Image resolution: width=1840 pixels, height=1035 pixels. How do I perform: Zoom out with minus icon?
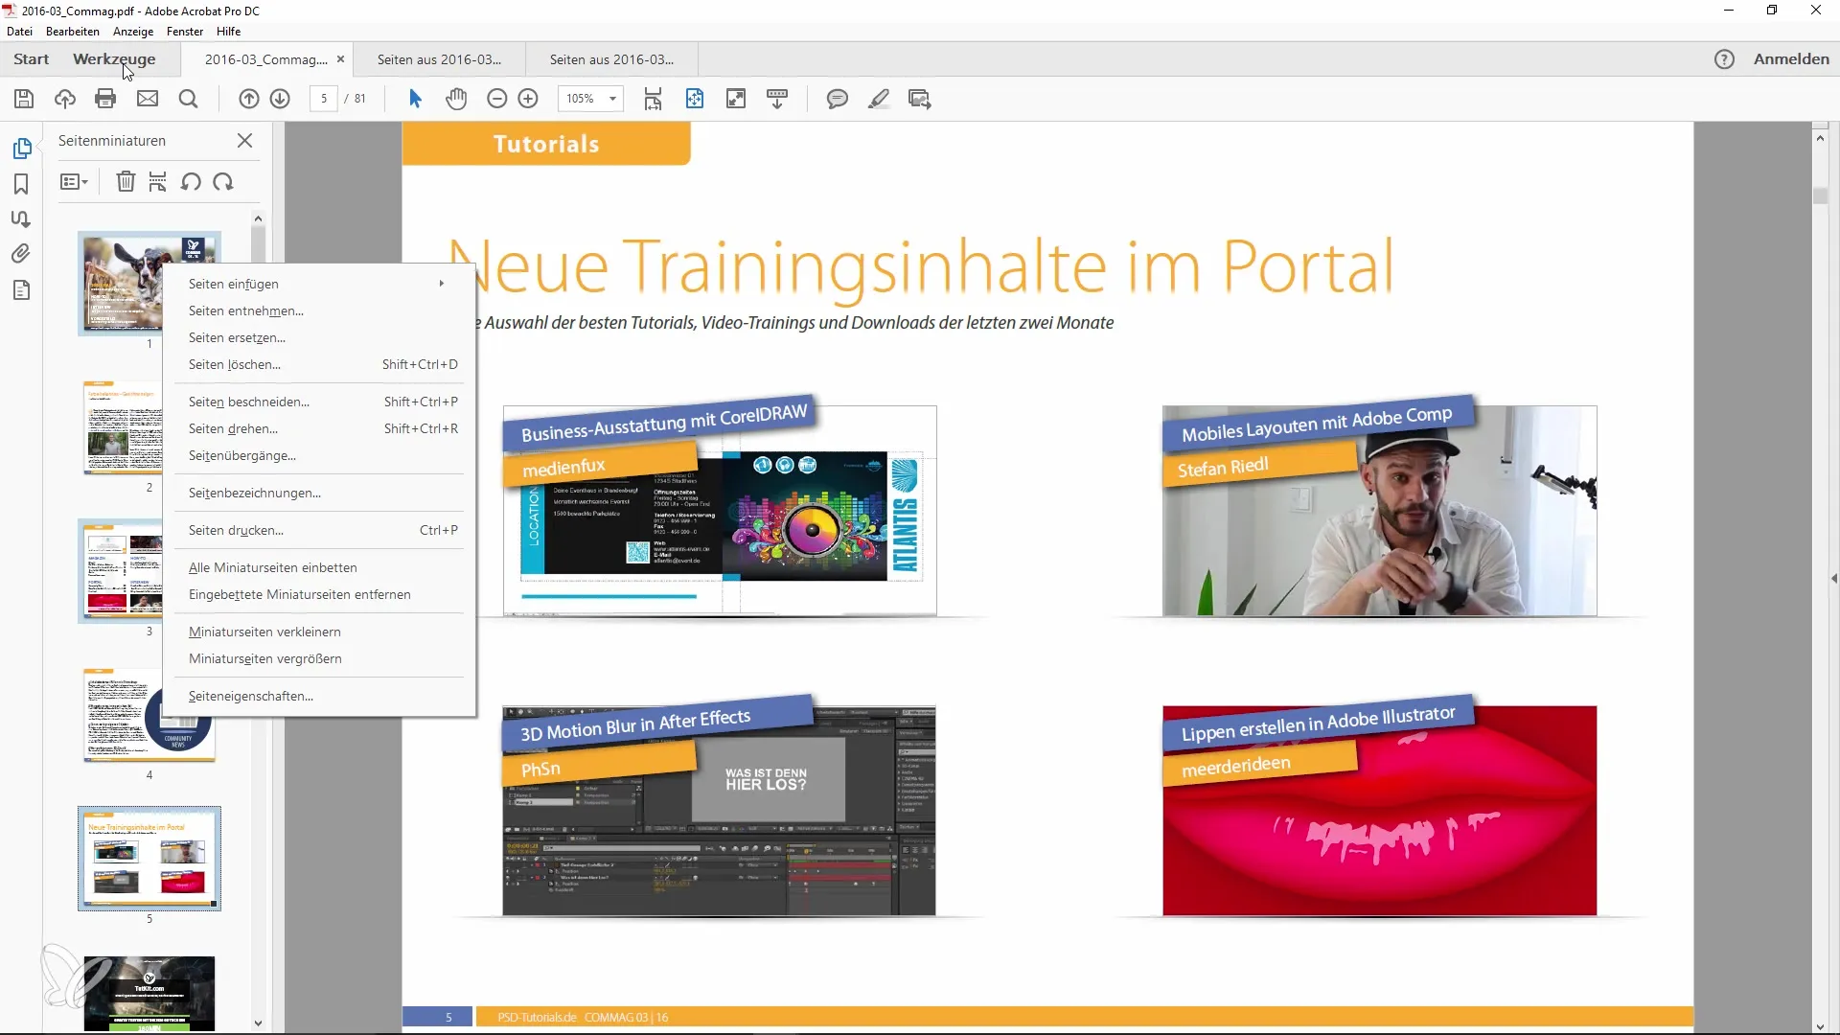click(x=496, y=99)
